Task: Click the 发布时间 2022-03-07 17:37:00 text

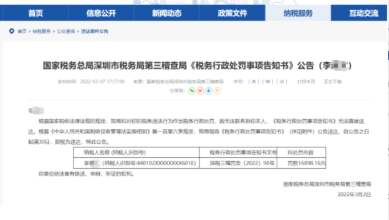Action: pyautogui.click(x=91, y=82)
